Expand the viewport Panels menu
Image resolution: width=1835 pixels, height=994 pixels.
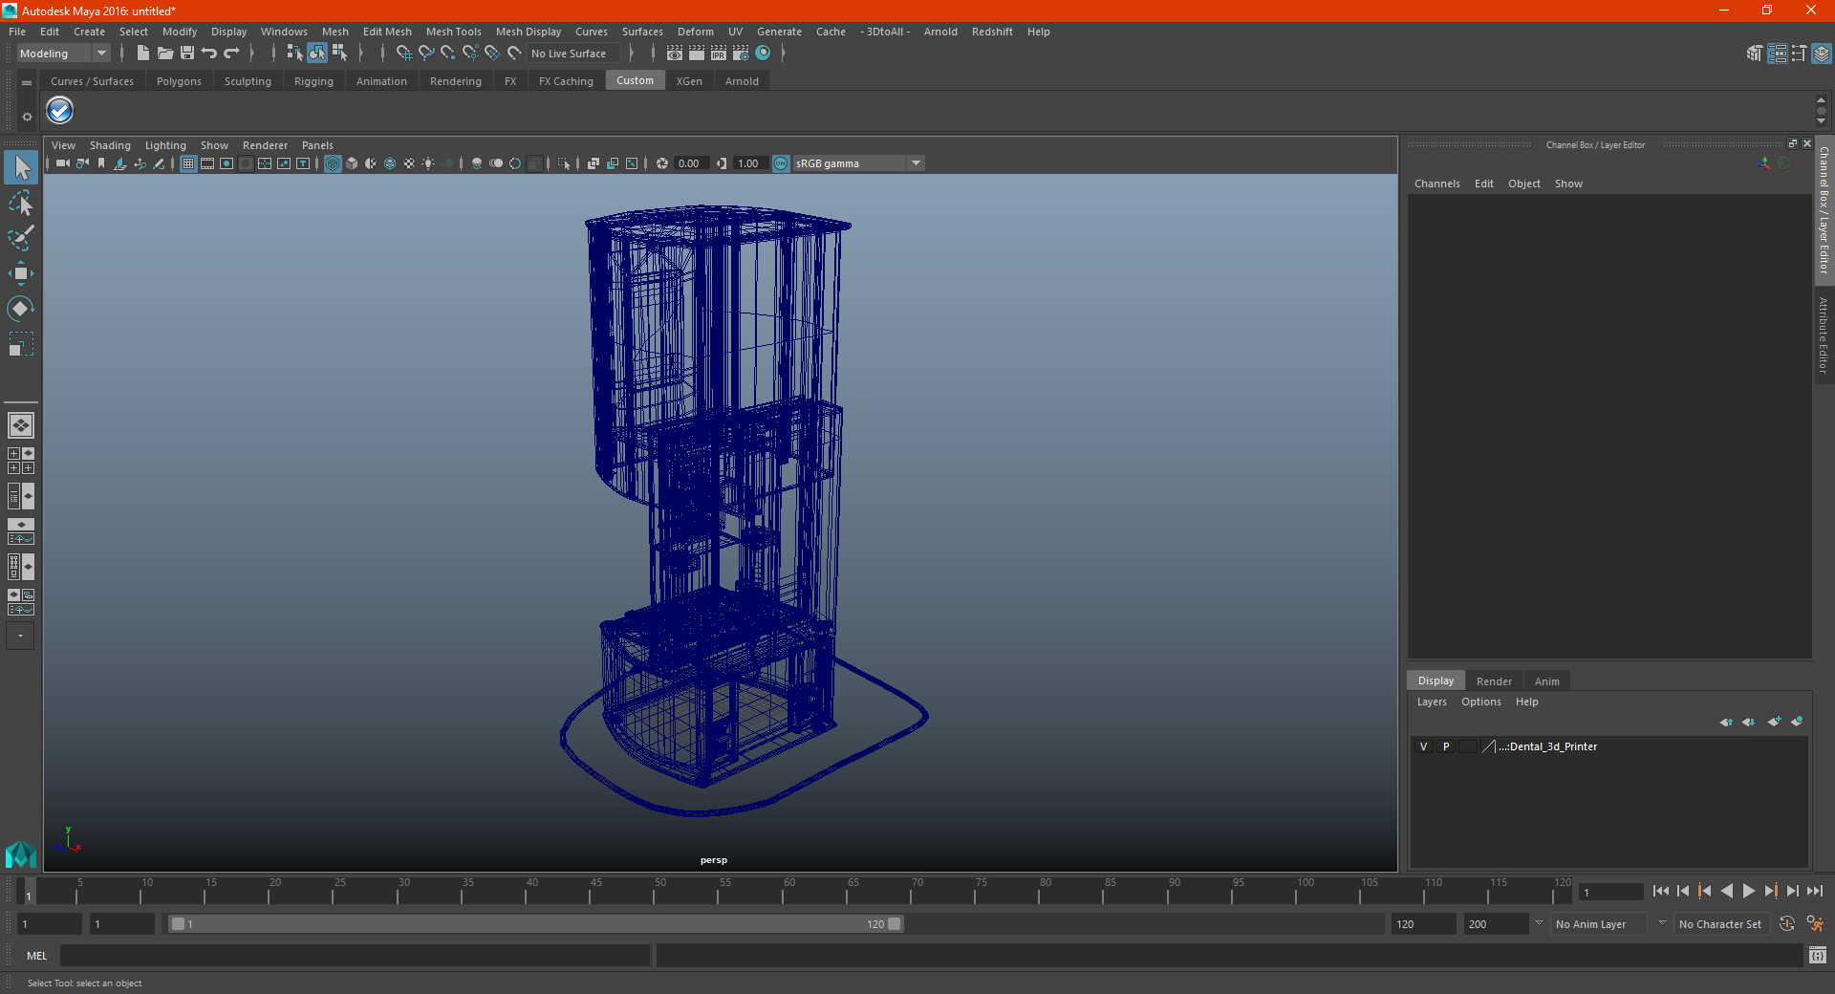click(x=317, y=145)
